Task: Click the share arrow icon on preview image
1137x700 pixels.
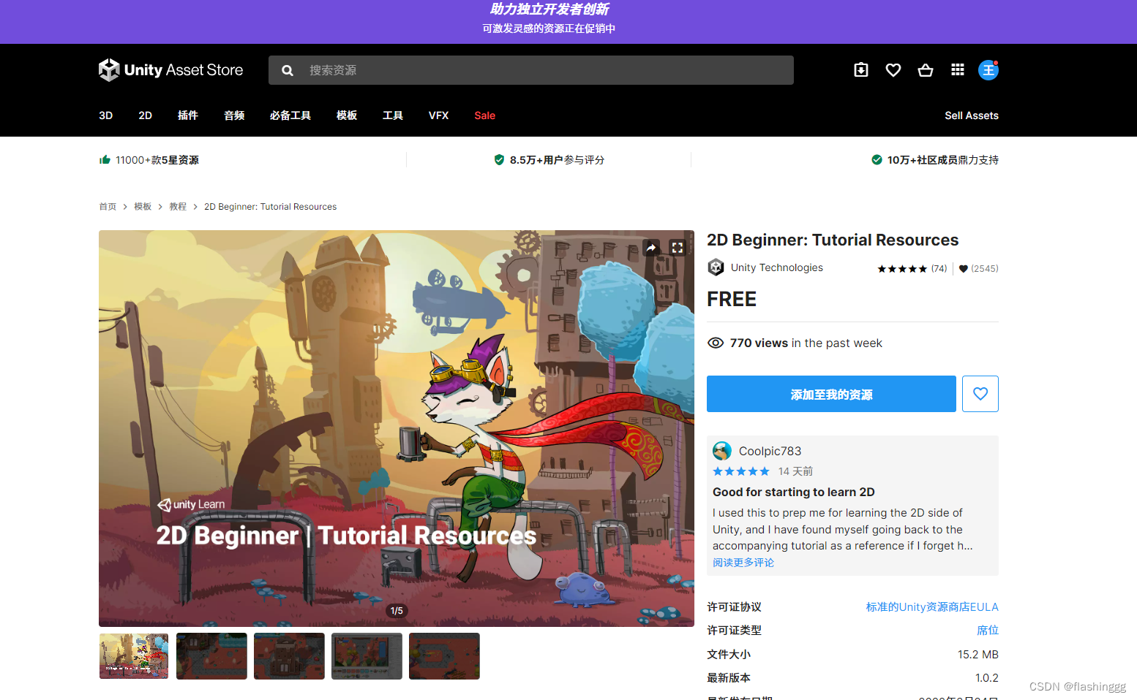Action: (x=651, y=248)
